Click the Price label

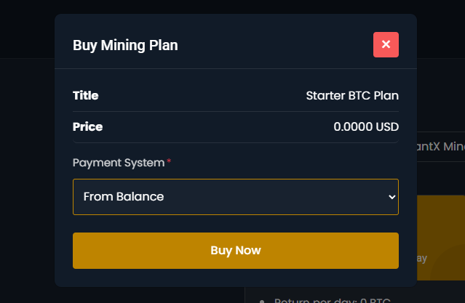point(87,126)
